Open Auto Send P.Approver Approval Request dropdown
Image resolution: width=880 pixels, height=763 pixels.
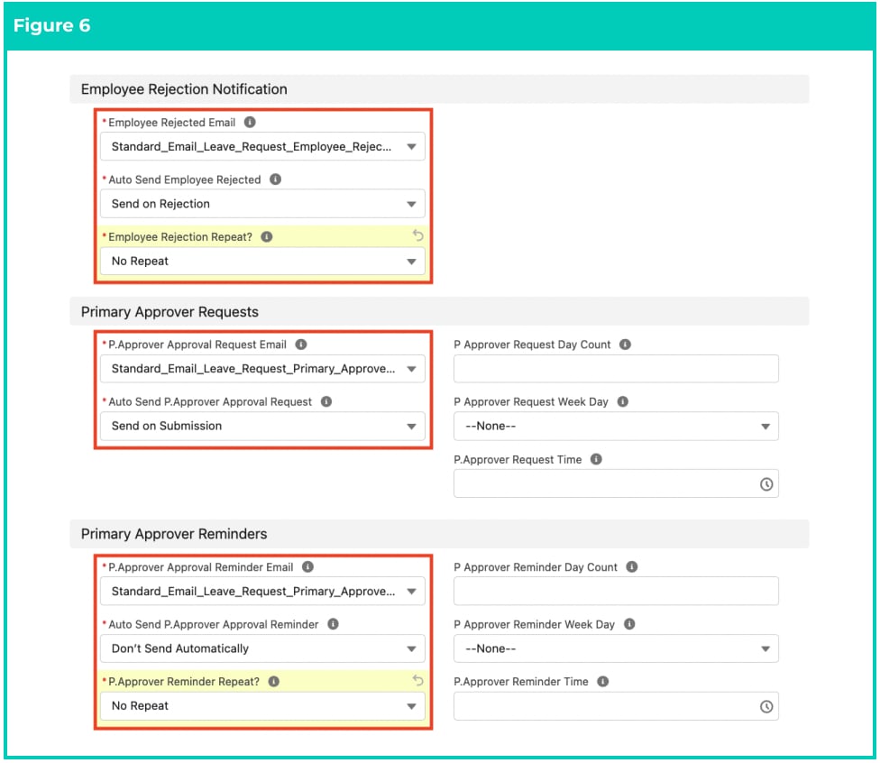coord(262,427)
